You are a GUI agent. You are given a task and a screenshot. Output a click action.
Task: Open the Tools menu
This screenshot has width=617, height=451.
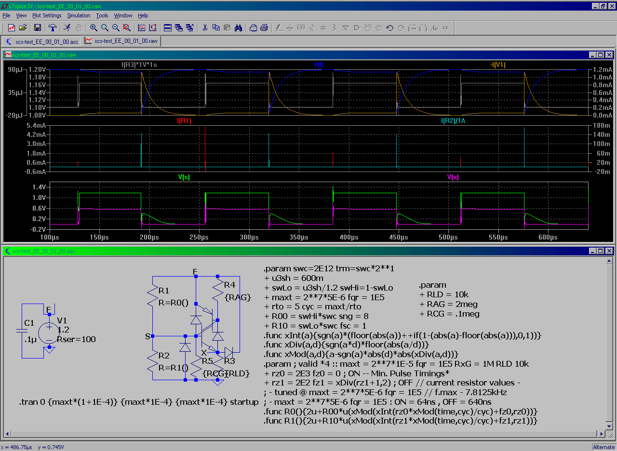(102, 15)
